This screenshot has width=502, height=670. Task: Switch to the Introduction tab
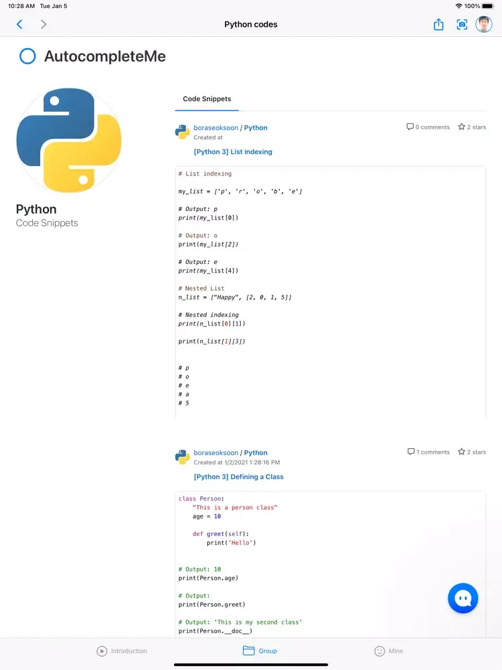(122, 651)
